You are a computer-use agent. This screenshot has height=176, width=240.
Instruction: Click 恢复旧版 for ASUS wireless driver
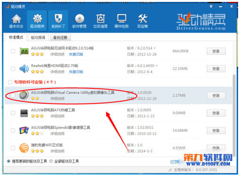coord(76,54)
